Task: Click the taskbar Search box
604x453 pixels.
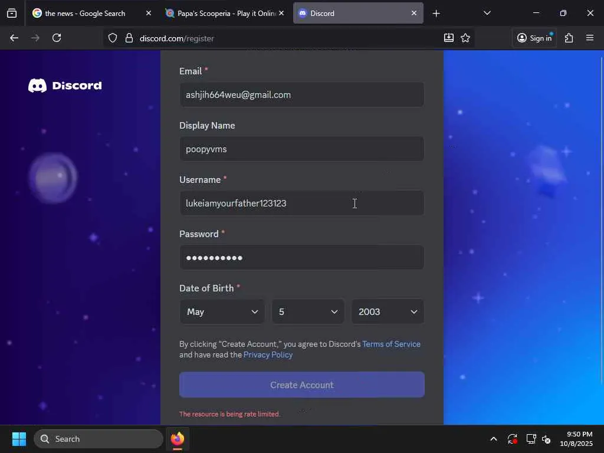Action: click(x=99, y=439)
